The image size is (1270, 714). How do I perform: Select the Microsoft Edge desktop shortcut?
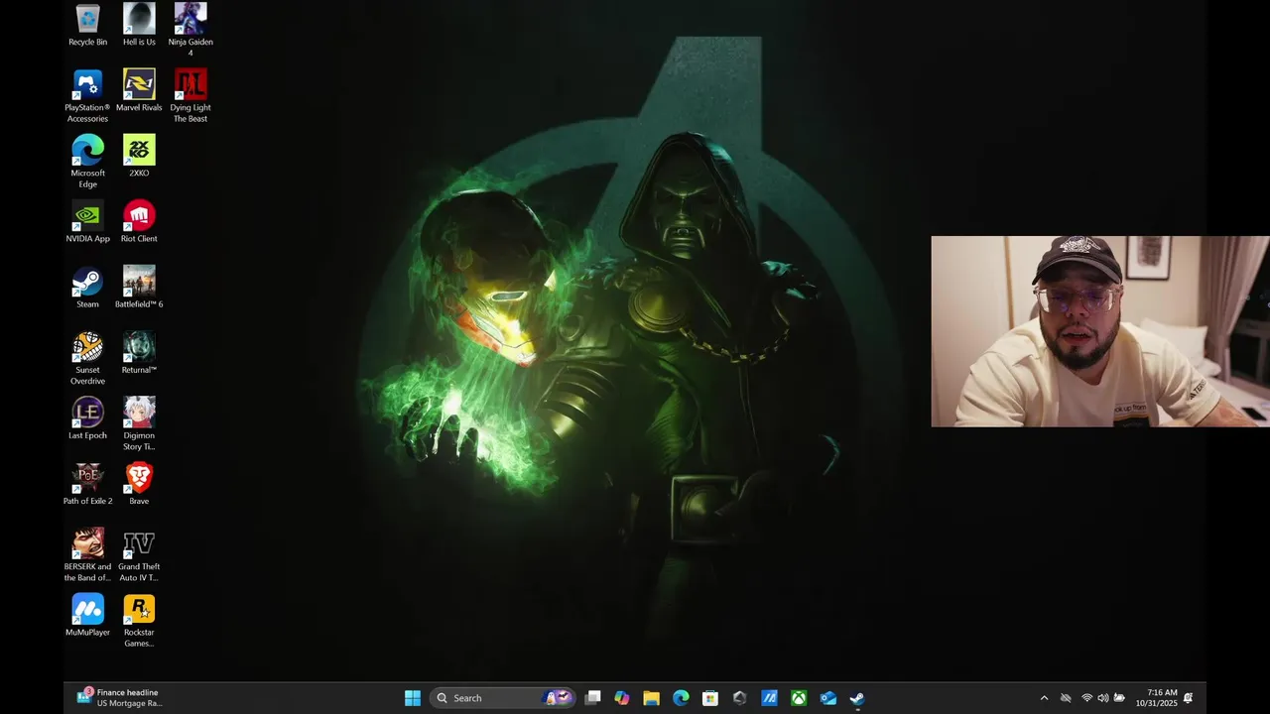(x=87, y=162)
